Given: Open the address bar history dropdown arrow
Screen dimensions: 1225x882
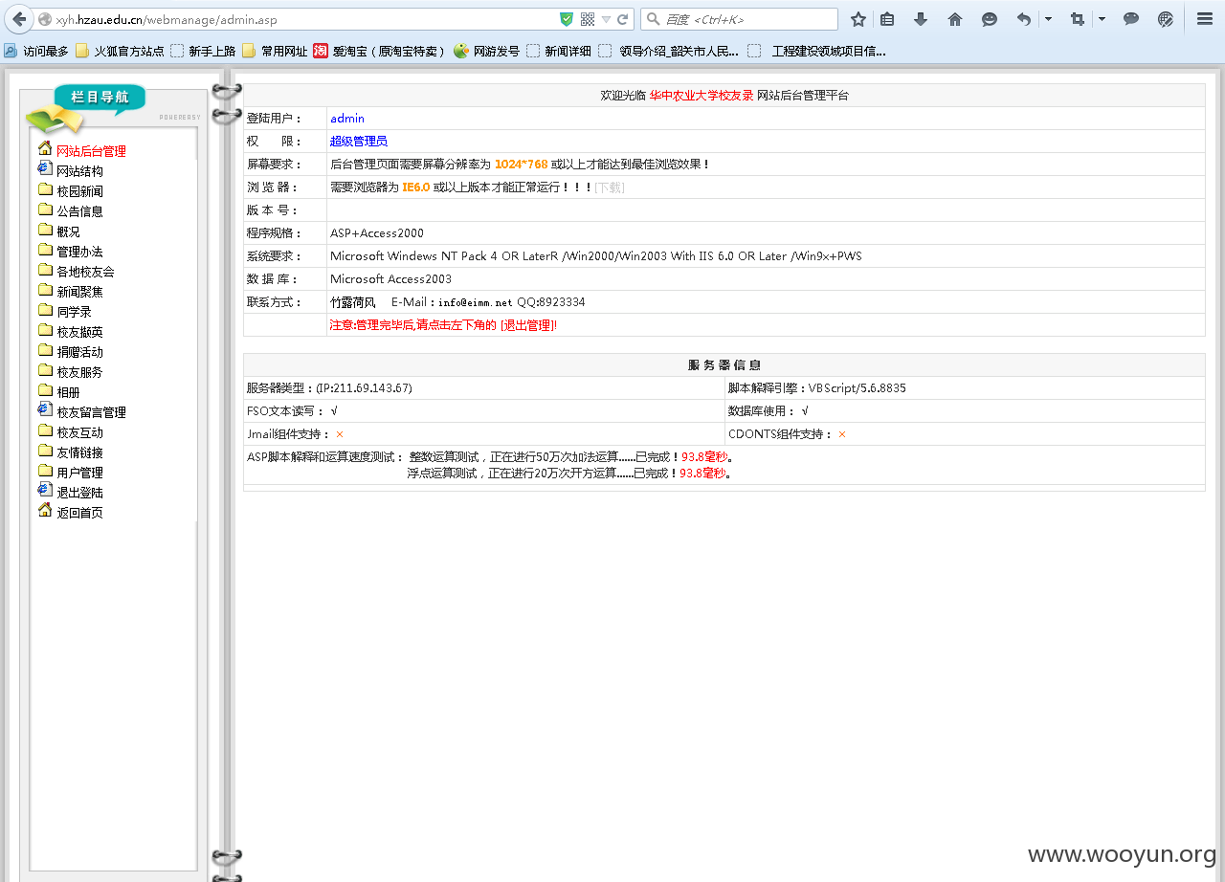Looking at the screenshot, I should coord(606,19).
